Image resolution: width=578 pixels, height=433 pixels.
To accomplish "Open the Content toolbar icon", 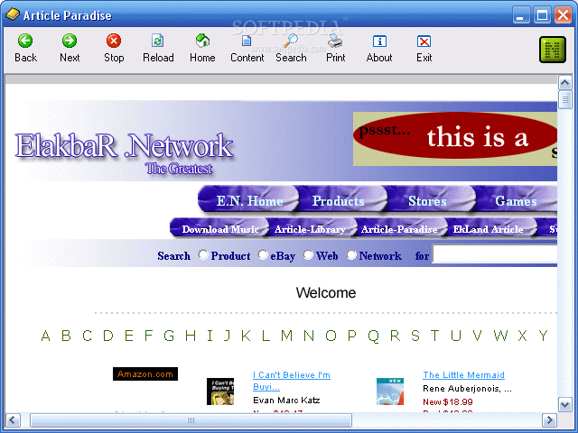I will tap(247, 41).
